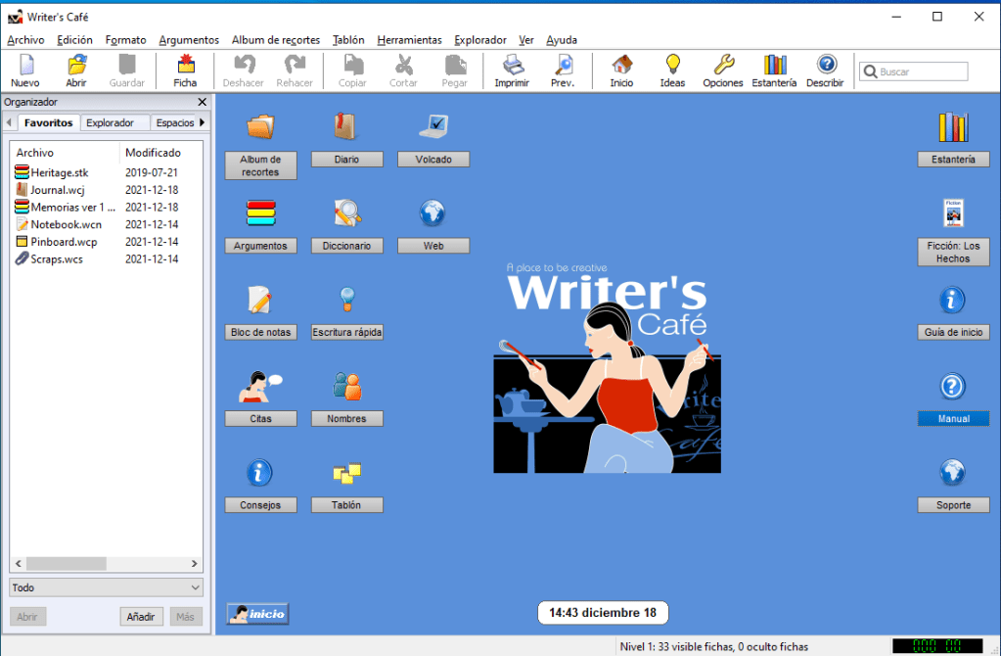Click the Ideas lightbulb toolbar icon
The height and width of the screenshot is (656, 1001).
click(672, 70)
